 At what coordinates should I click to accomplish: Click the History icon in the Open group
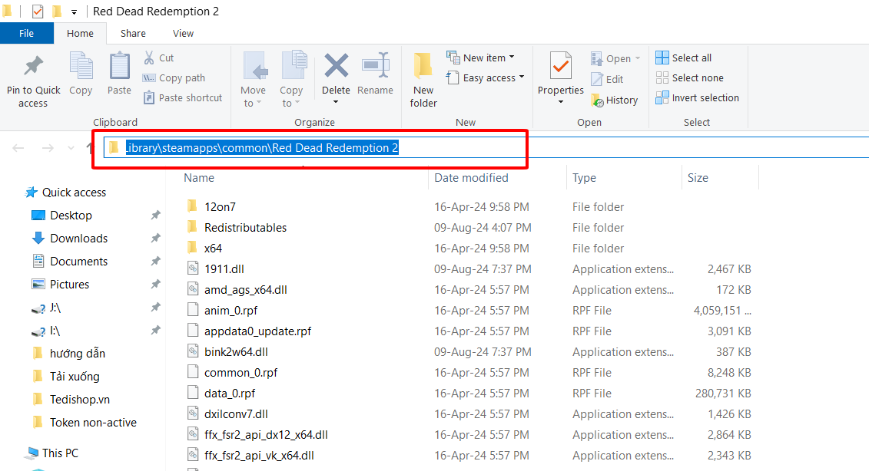pyautogui.click(x=598, y=100)
